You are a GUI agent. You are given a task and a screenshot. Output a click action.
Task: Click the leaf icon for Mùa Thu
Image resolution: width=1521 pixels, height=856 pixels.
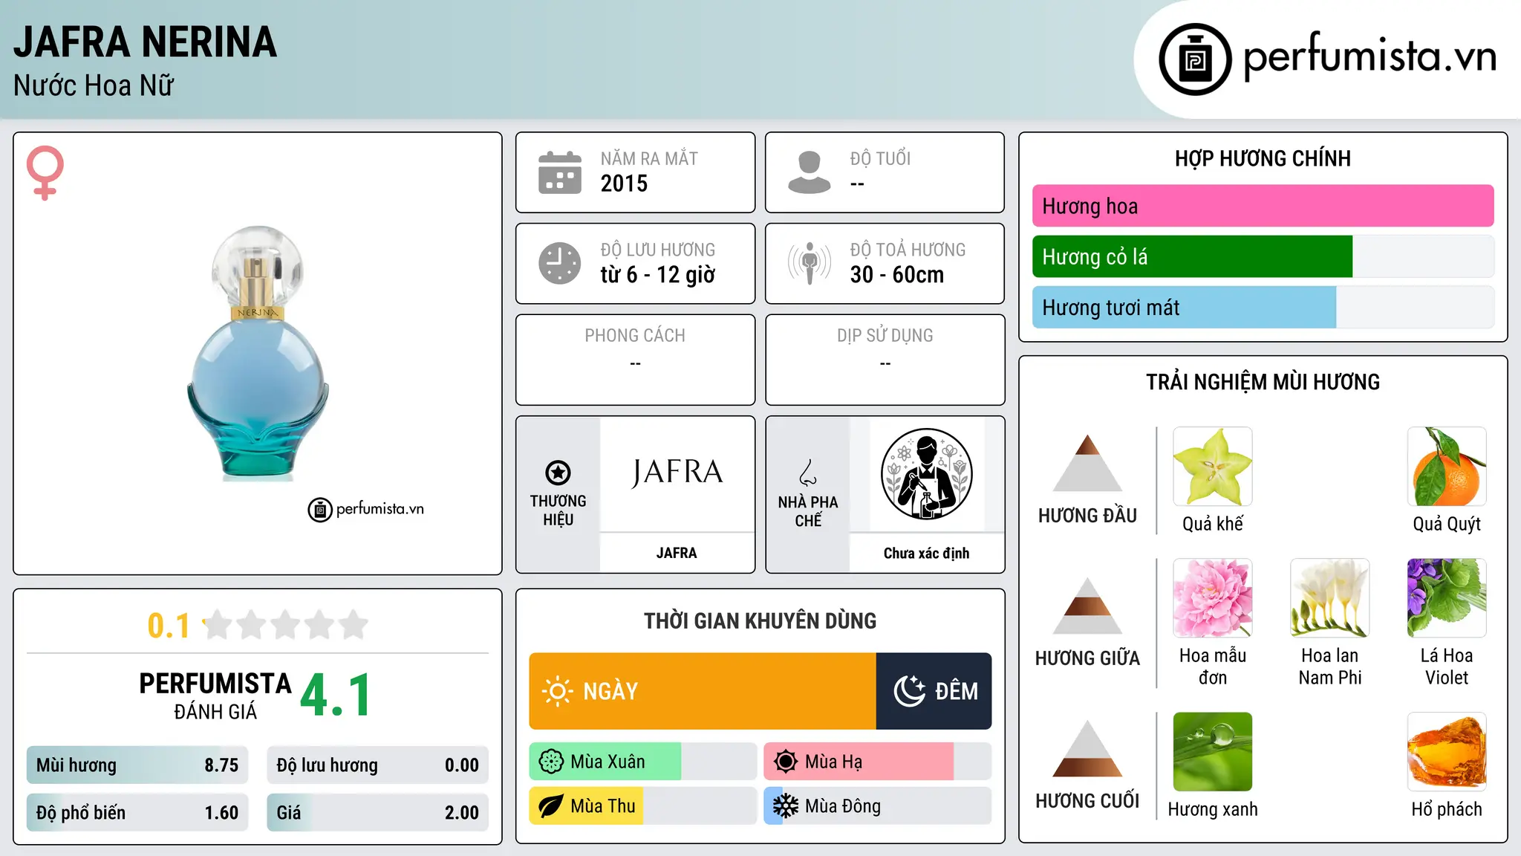(551, 806)
